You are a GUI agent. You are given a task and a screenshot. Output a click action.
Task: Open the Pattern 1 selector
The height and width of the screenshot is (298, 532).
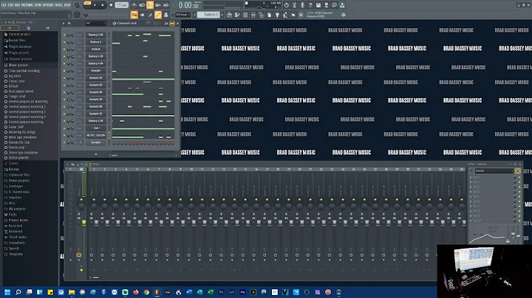208,15
